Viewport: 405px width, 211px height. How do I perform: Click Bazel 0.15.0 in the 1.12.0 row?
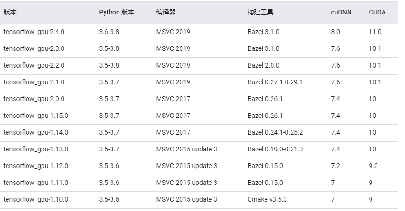265,166
